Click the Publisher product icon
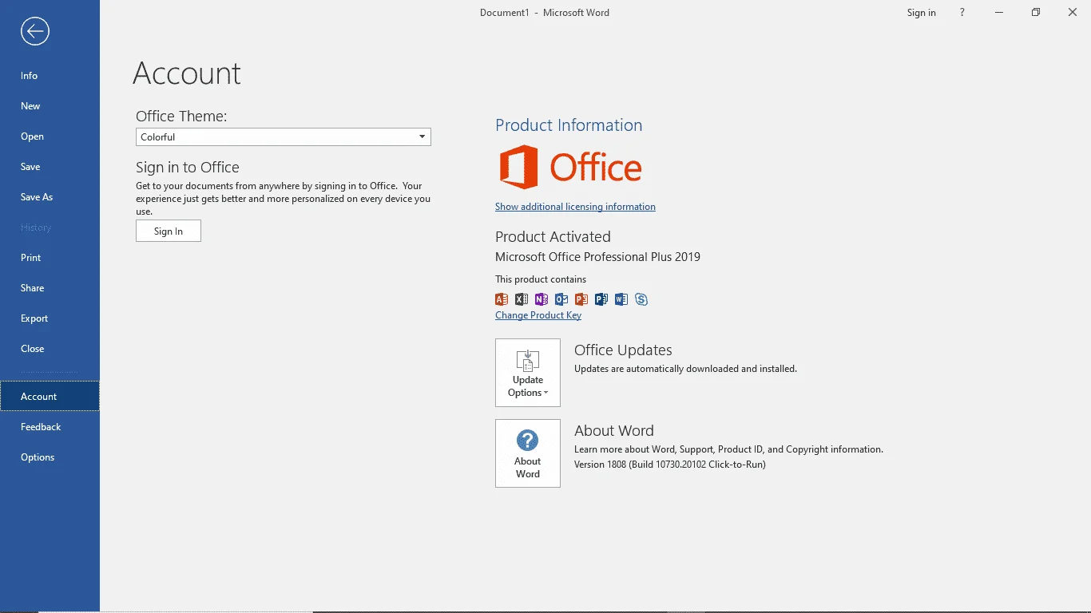 (601, 299)
